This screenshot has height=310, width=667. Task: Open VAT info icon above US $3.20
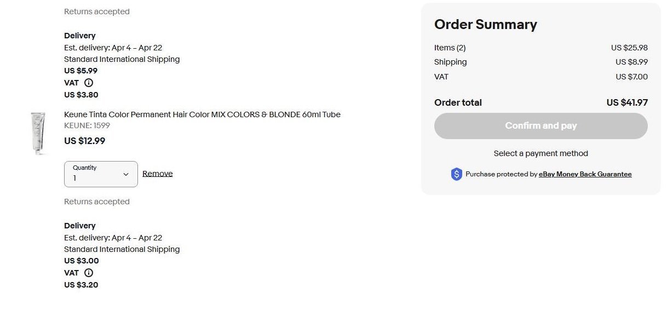89,273
